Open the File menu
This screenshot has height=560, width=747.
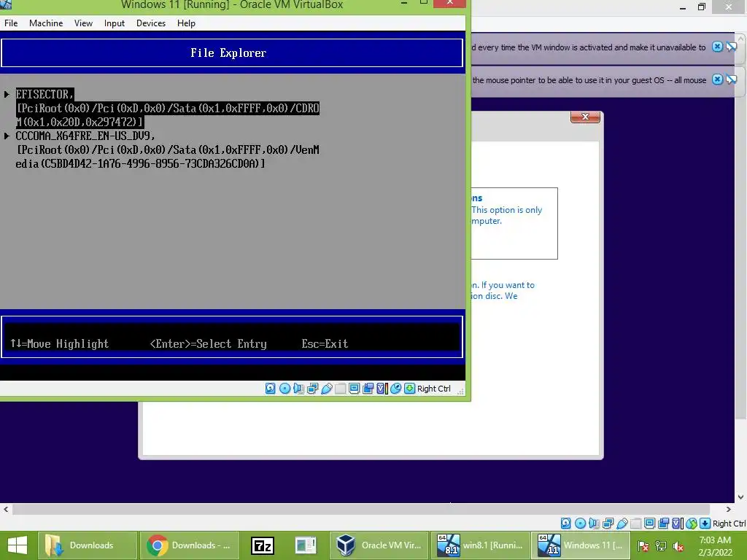click(x=11, y=23)
